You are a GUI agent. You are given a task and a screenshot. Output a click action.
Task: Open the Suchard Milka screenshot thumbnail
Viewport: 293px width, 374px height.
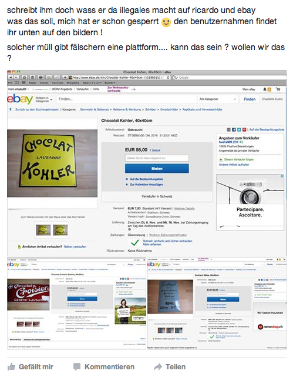[x=217, y=303]
